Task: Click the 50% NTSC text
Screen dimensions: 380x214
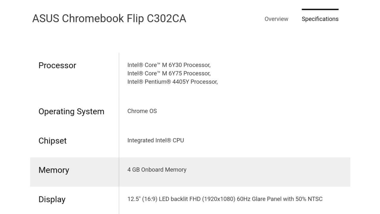Action: [x=309, y=199]
